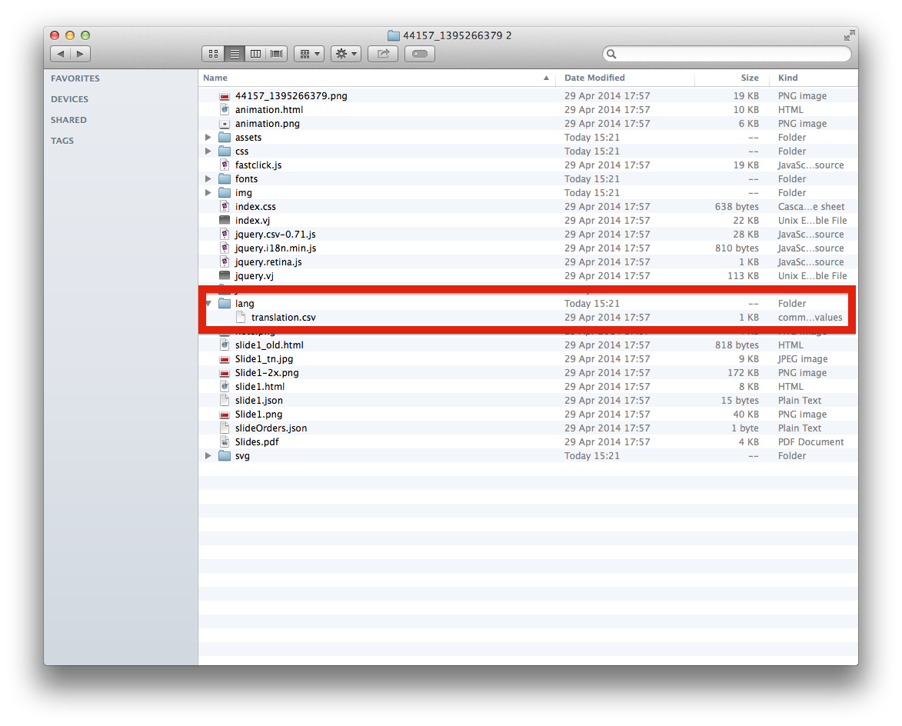Go back using the left arrow
This screenshot has width=902, height=726.
tap(61, 54)
